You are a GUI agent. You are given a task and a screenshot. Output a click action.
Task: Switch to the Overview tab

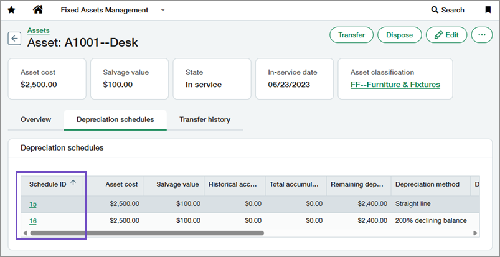pos(35,119)
